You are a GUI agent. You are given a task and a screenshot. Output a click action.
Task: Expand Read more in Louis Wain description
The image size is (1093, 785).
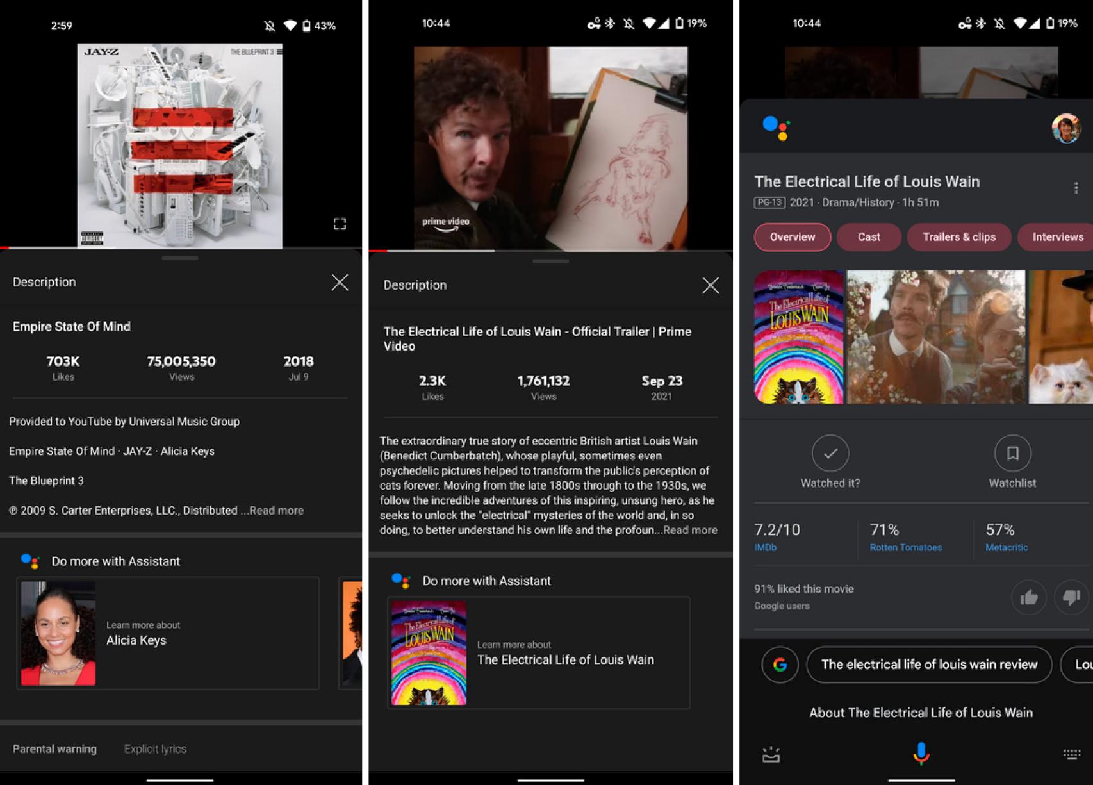pos(690,531)
